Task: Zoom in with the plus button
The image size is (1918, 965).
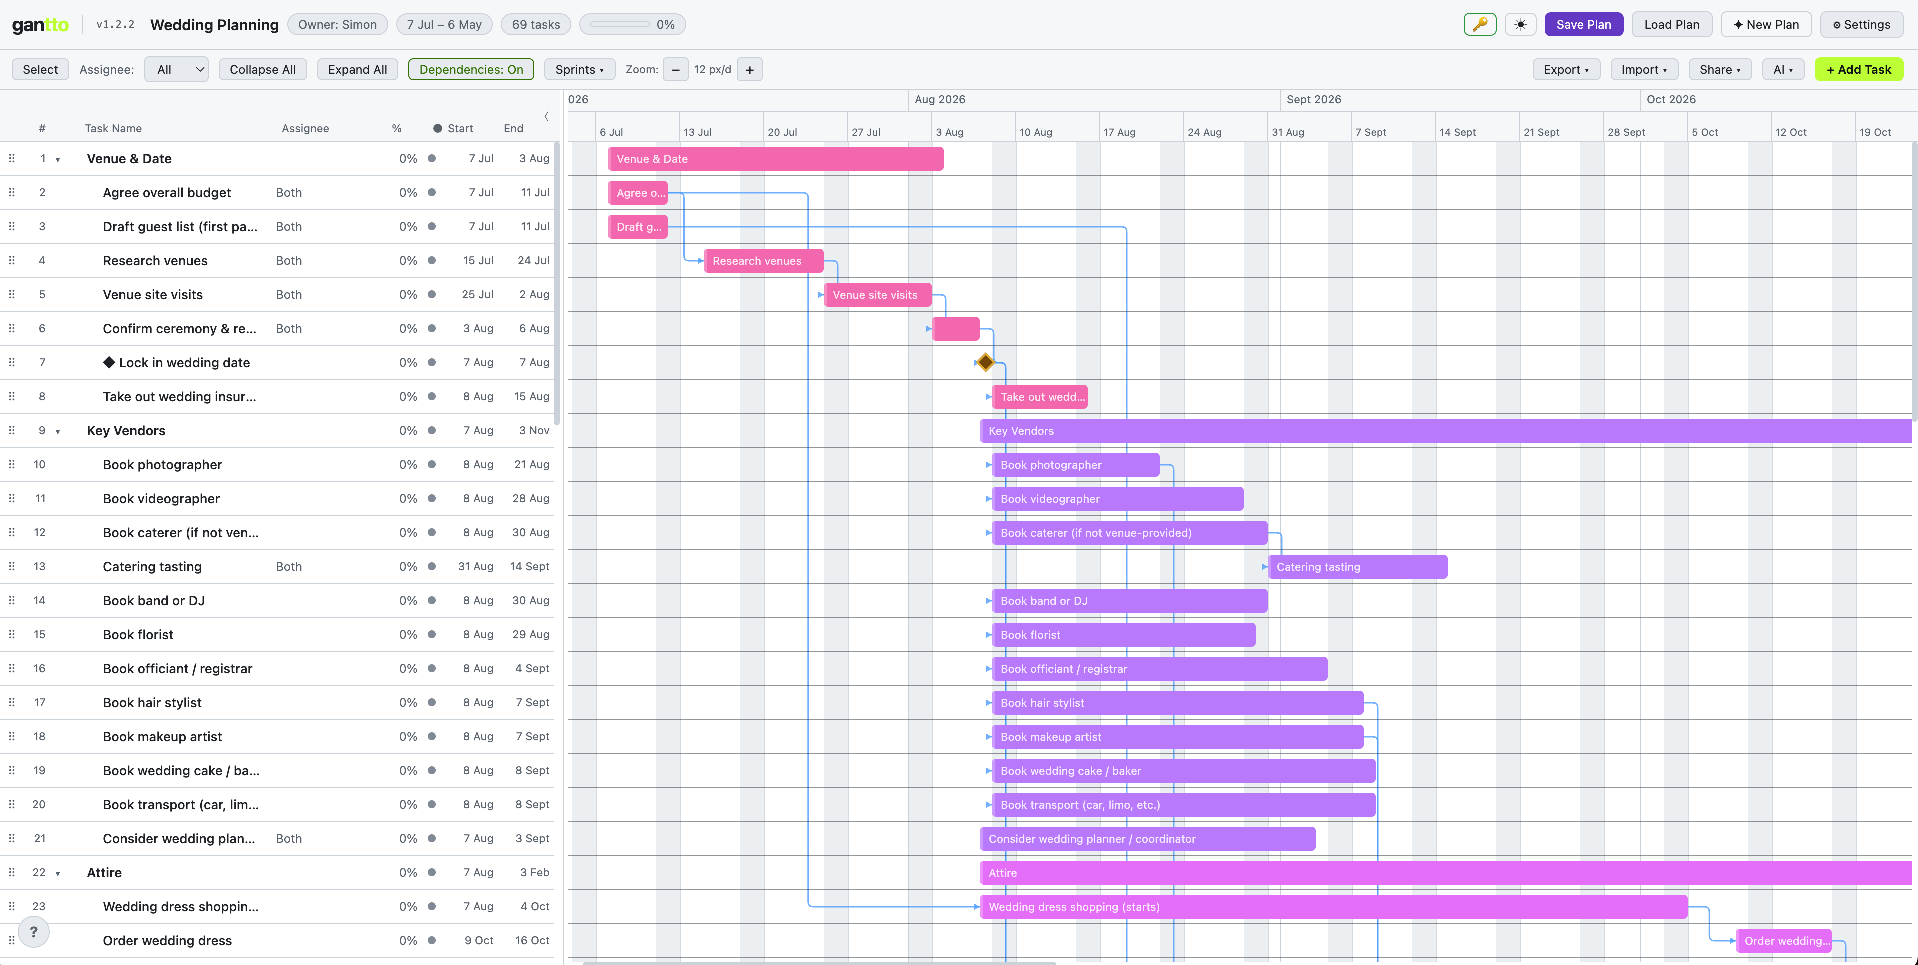Action: pos(750,70)
